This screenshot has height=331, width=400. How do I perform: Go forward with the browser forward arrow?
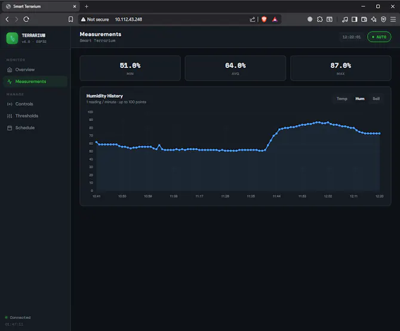[x=17, y=19]
